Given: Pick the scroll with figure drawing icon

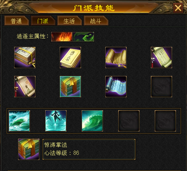Looking at the screenshot, I should [x=25, y=87].
